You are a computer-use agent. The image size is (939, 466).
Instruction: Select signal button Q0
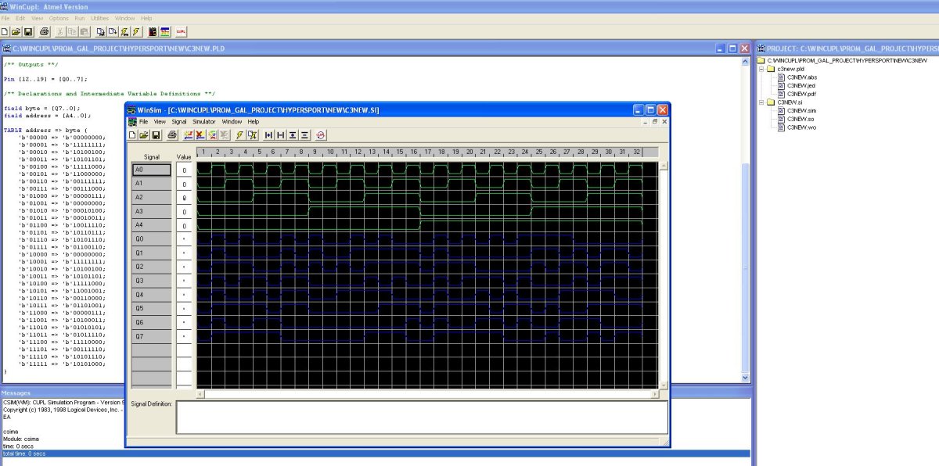tap(152, 238)
